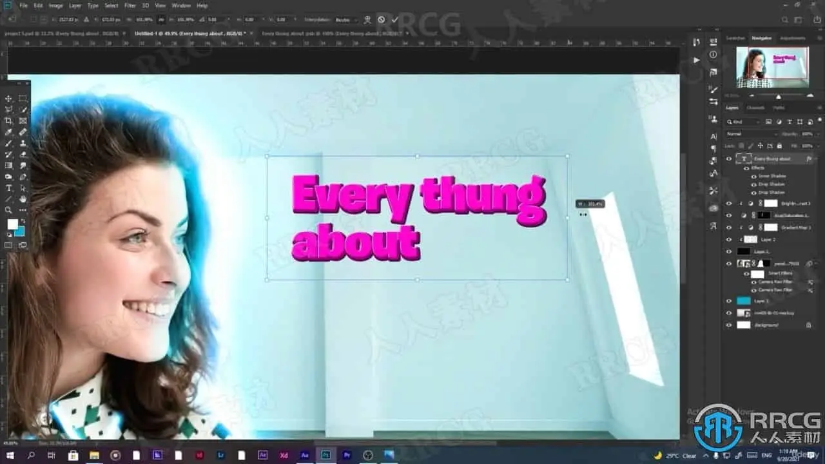Image resolution: width=825 pixels, height=464 pixels.
Task: Cancel transform with the circle-slash icon
Action: point(381,20)
